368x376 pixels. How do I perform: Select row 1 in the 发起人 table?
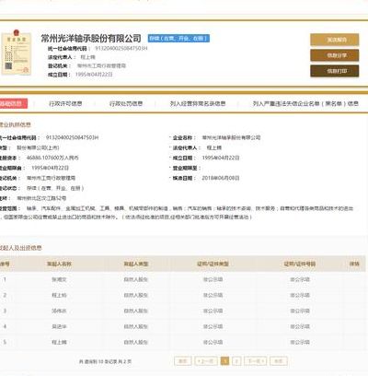pyautogui.click(x=183, y=279)
